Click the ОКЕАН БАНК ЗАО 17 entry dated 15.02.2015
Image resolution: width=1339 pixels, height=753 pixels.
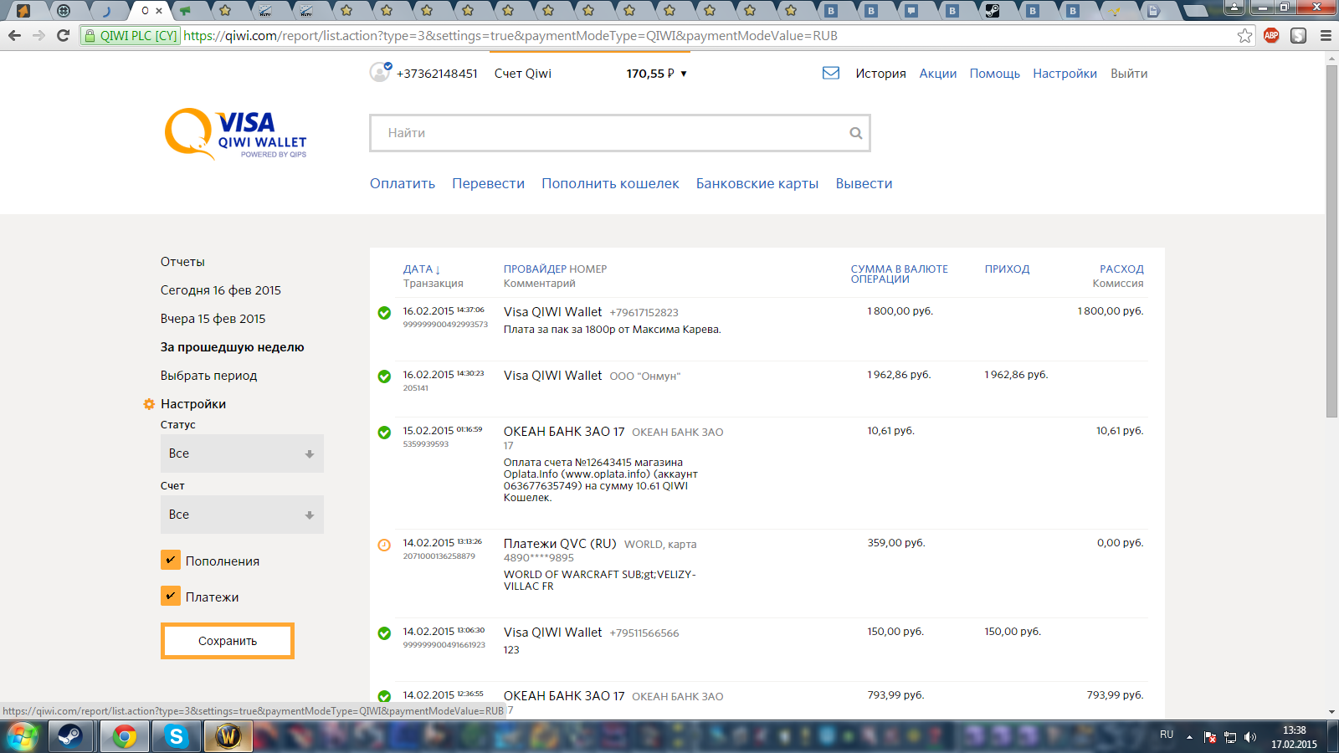click(564, 432)
